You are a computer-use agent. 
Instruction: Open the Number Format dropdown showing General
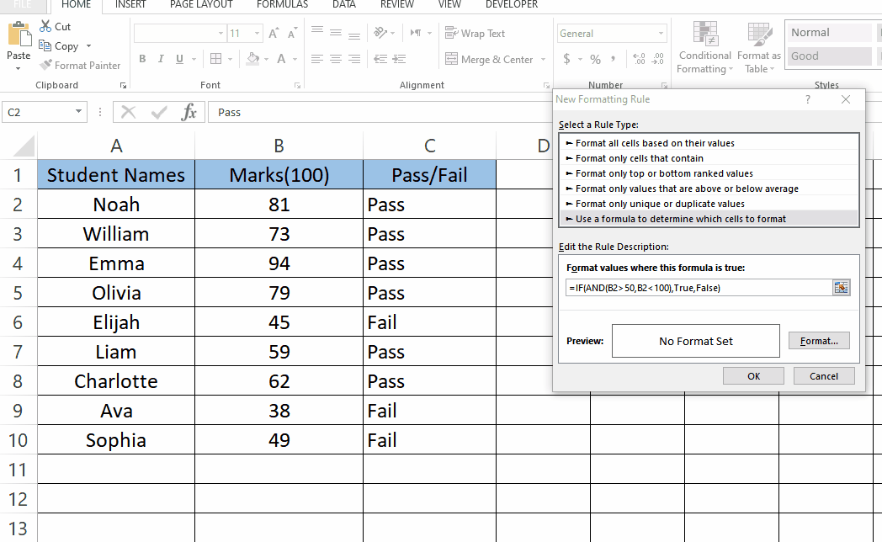[611, 32]
